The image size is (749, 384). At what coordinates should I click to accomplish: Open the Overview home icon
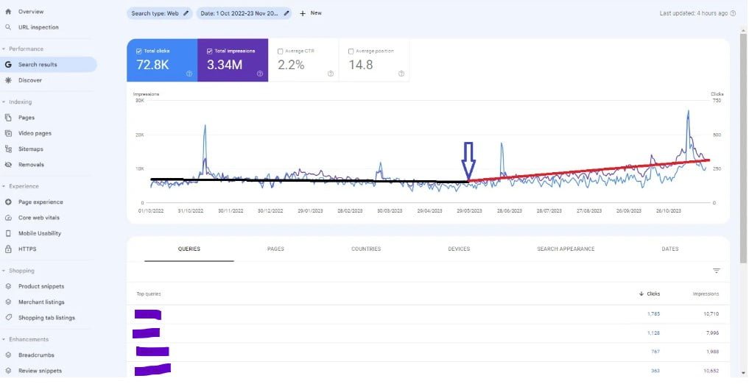pos(8,12)
